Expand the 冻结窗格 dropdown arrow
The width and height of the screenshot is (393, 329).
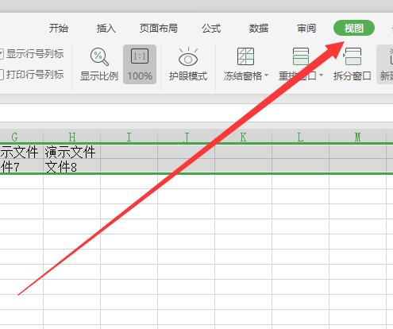tap(266, 75)
